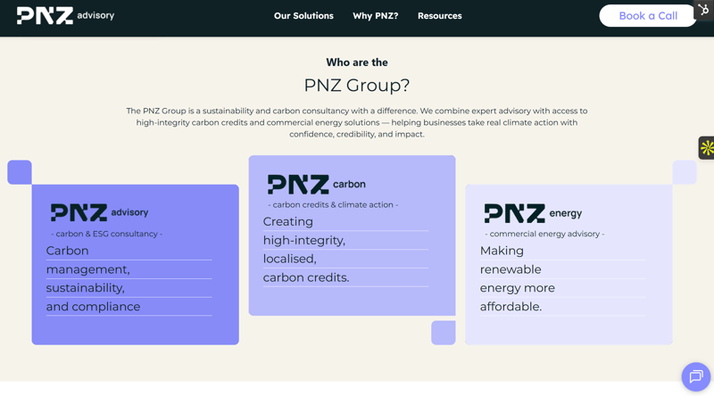Click 'Making renewable energy' text
714x396 pixels.
point(502,251)
